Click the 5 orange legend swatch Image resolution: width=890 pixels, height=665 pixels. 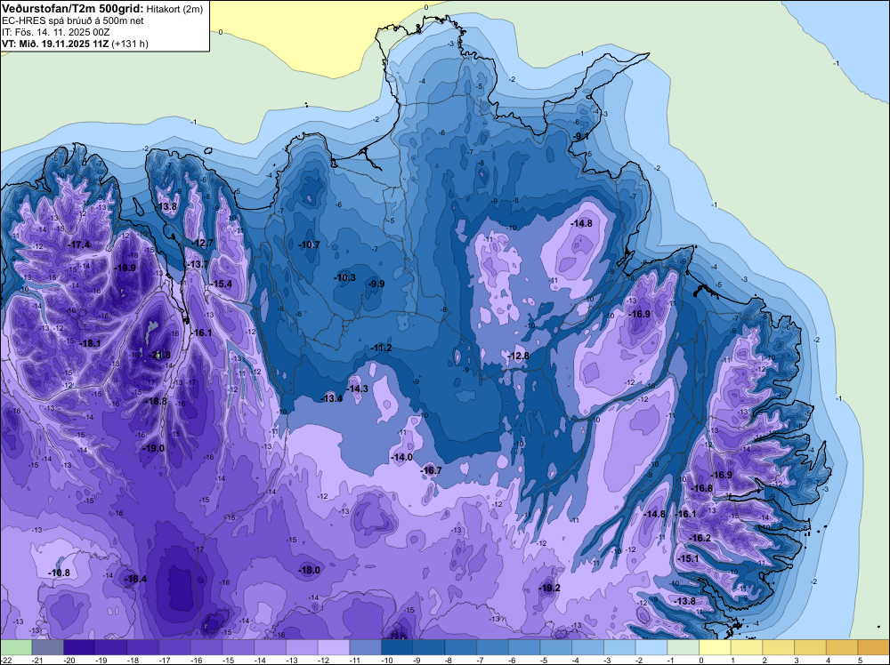point(874,647)
